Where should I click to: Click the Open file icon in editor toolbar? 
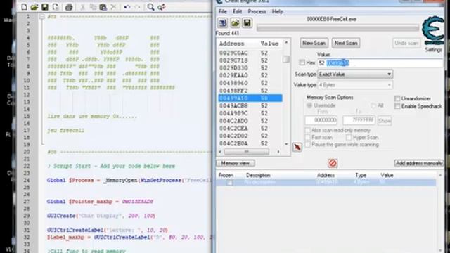(34, 7)
